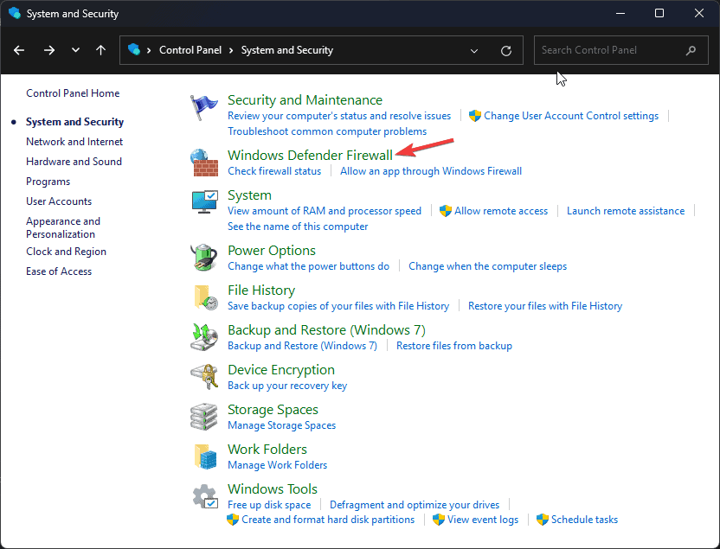Click the Backup and Restore icon
This screenshot has height=549, width=720.
204,337
